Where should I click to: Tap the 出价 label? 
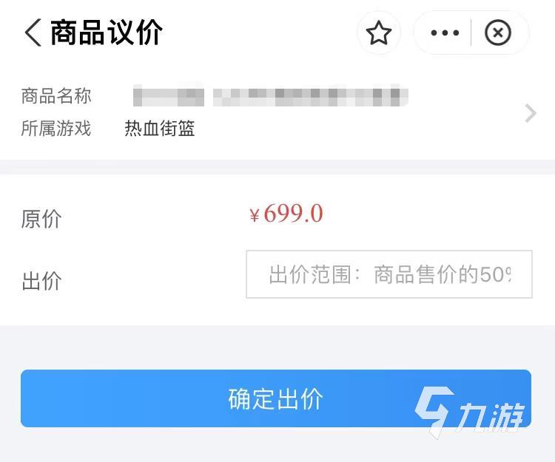pyautogui.click(x=41, y=281)
